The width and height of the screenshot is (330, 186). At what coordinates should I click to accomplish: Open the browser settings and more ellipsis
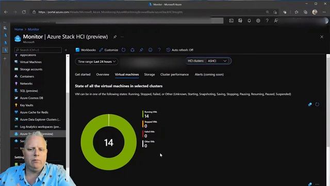tap(324, 12)
